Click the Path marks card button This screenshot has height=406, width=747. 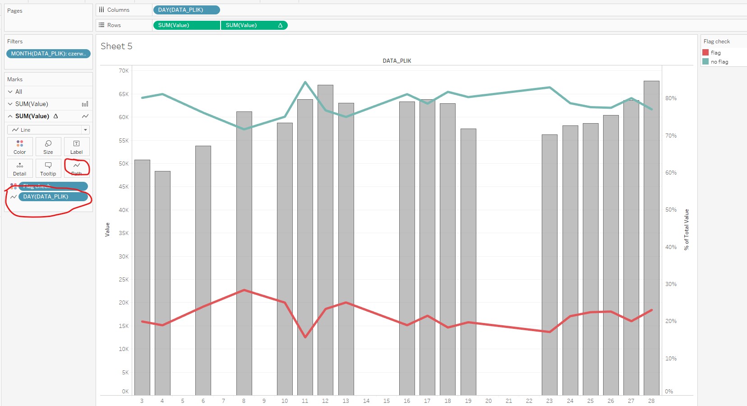tap(77, 168)
